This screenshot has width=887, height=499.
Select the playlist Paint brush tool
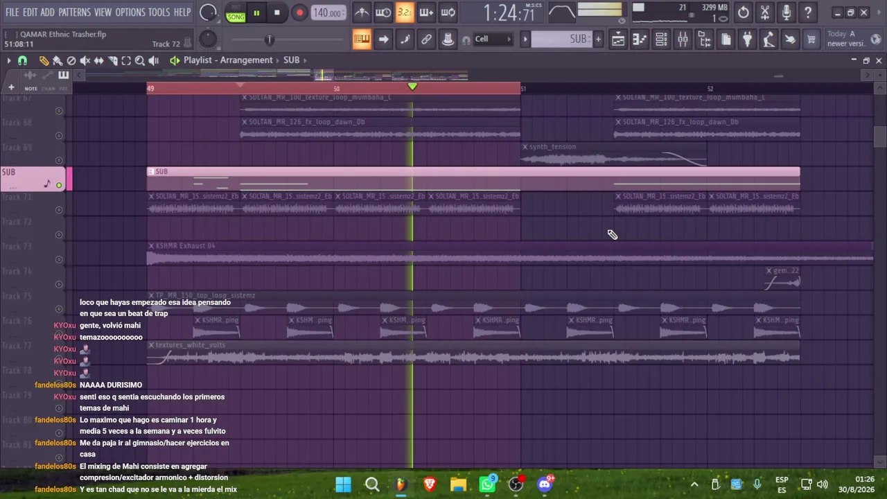point(58,61)
